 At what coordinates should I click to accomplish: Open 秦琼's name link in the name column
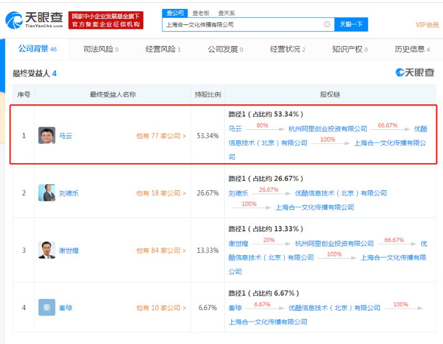[65, 308]
